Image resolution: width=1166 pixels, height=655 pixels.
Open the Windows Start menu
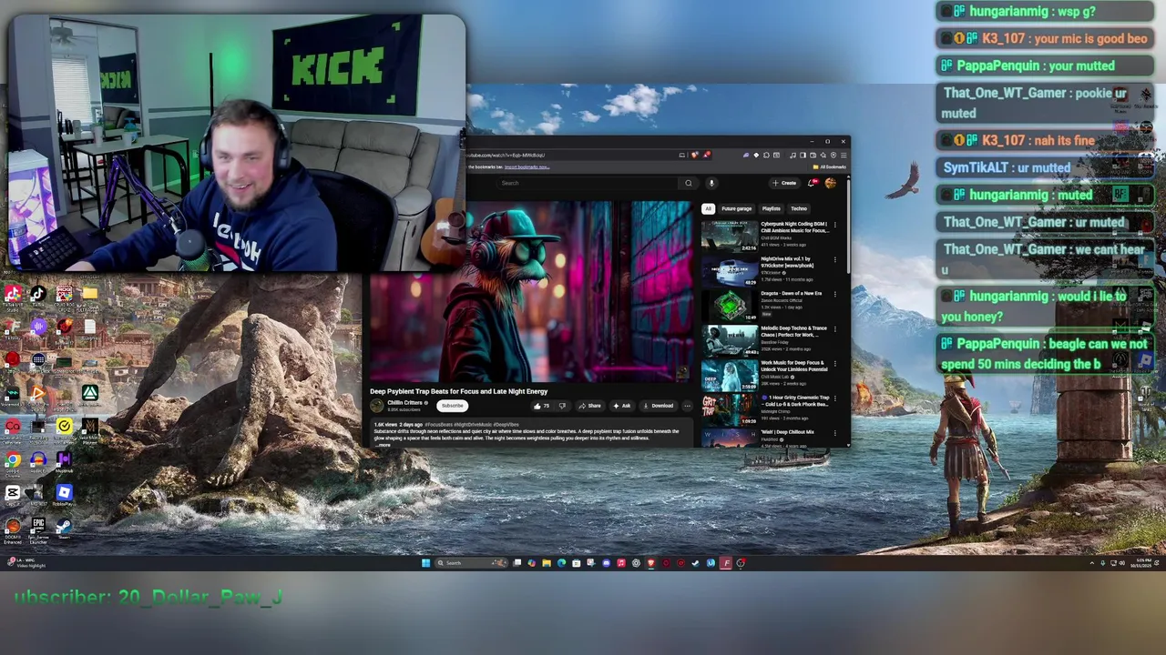point(425,563)
